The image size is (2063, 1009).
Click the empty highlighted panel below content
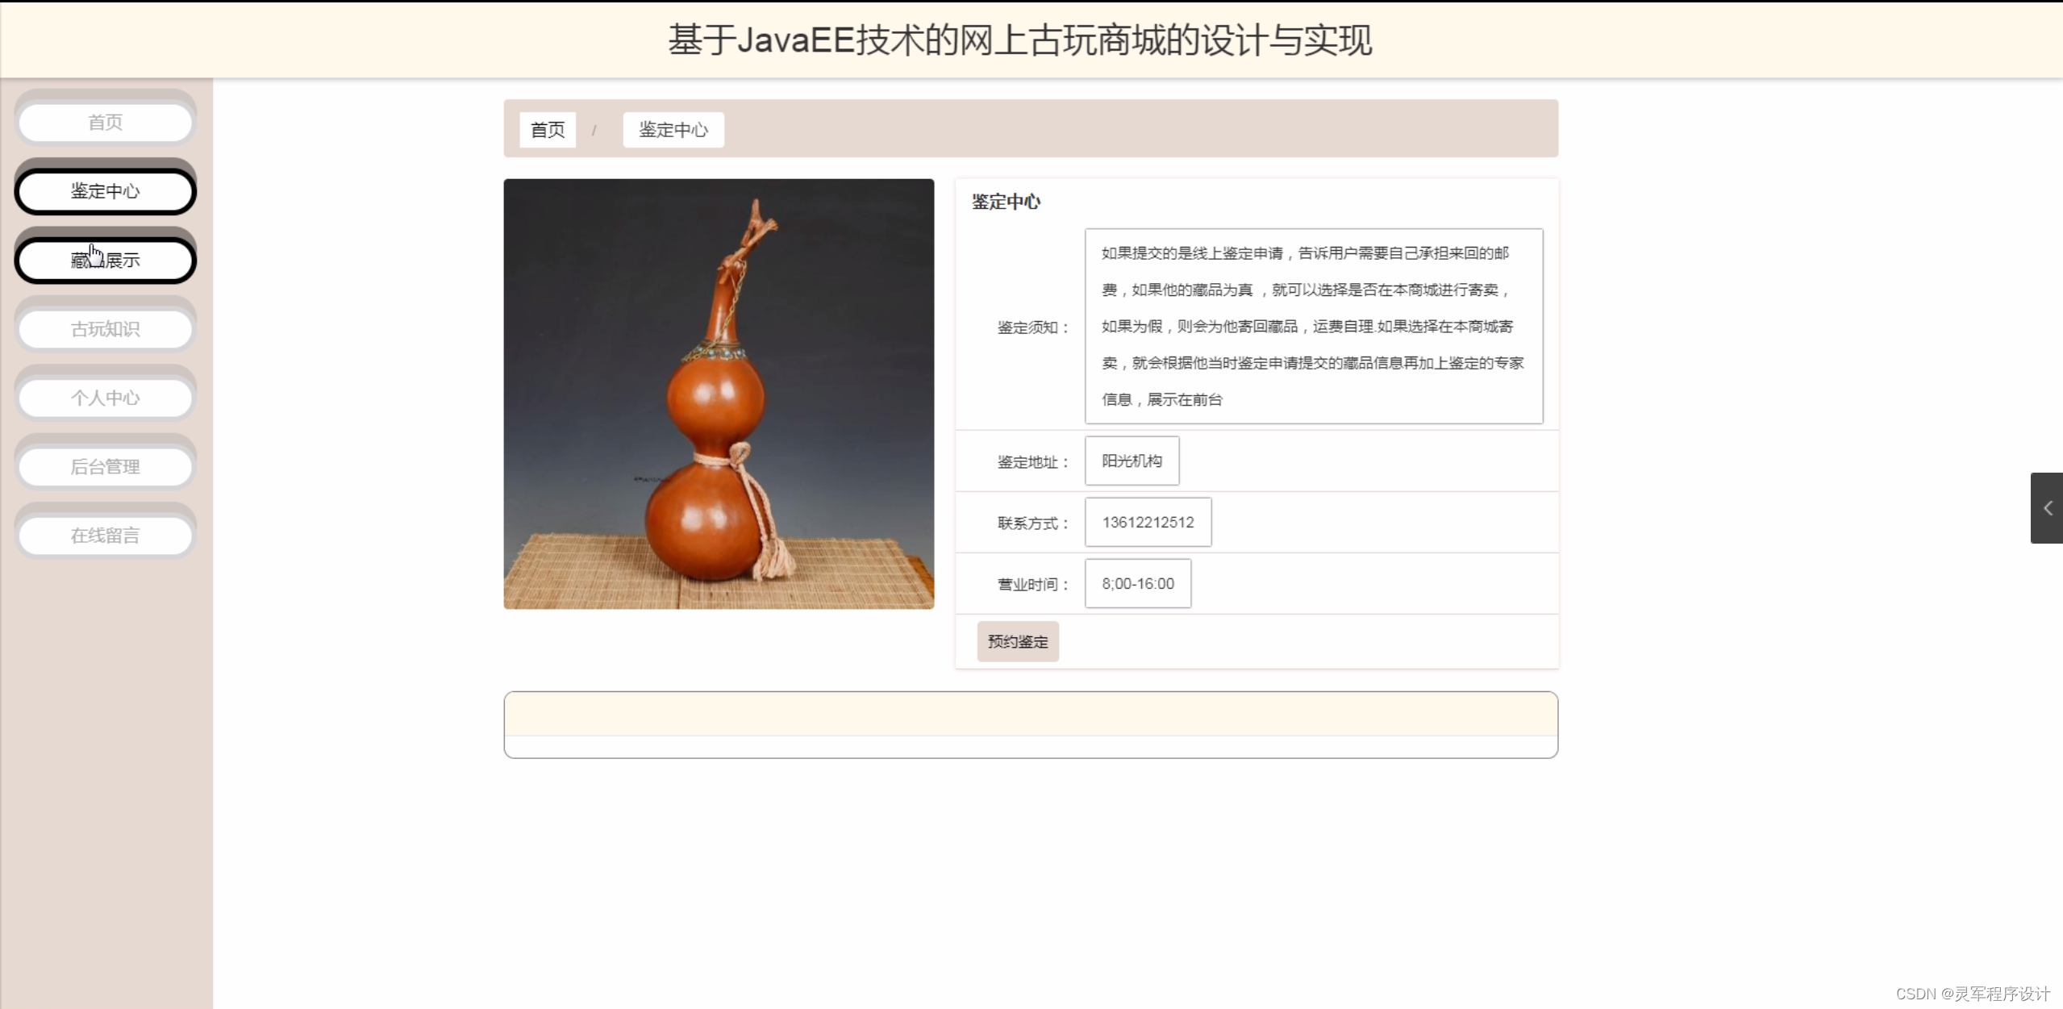(1031, 723)
